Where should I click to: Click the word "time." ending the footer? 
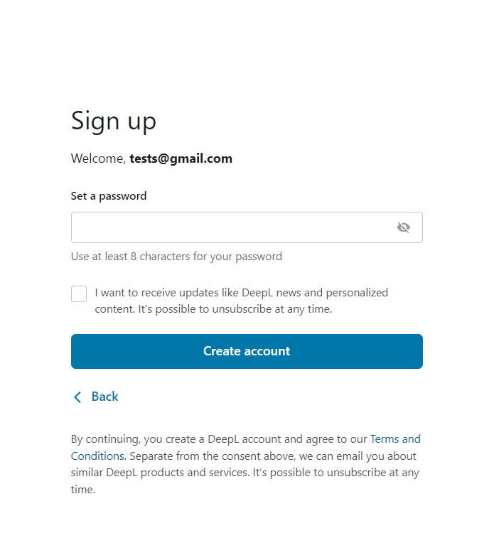coord(82,490)
